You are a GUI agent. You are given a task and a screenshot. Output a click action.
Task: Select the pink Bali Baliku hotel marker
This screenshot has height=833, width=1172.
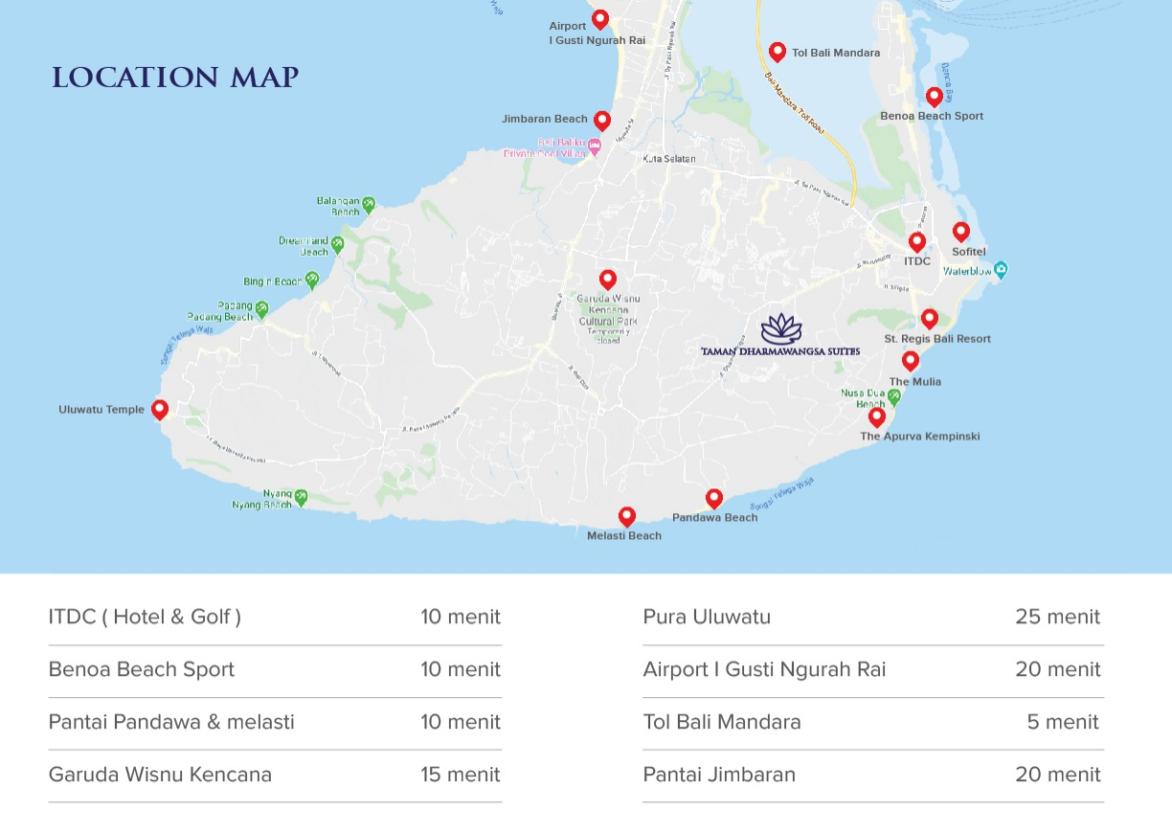click(x=595, y=146)
